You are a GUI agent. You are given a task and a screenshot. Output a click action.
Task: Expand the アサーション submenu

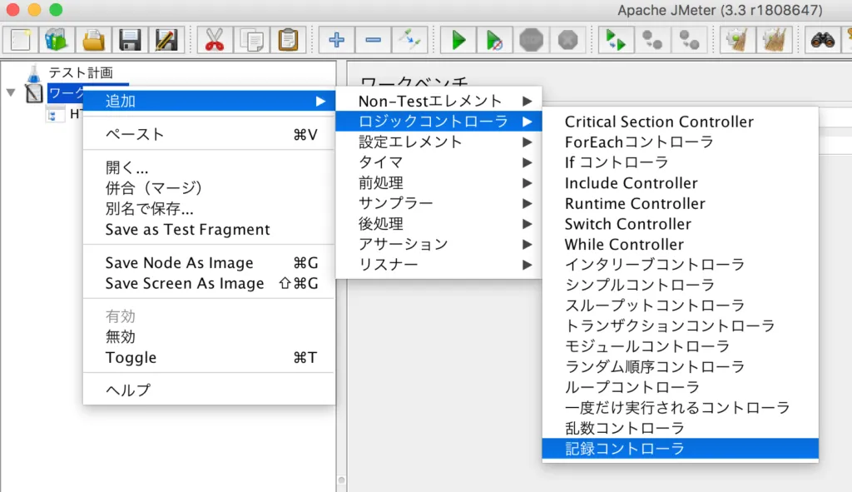coord(438,244)
